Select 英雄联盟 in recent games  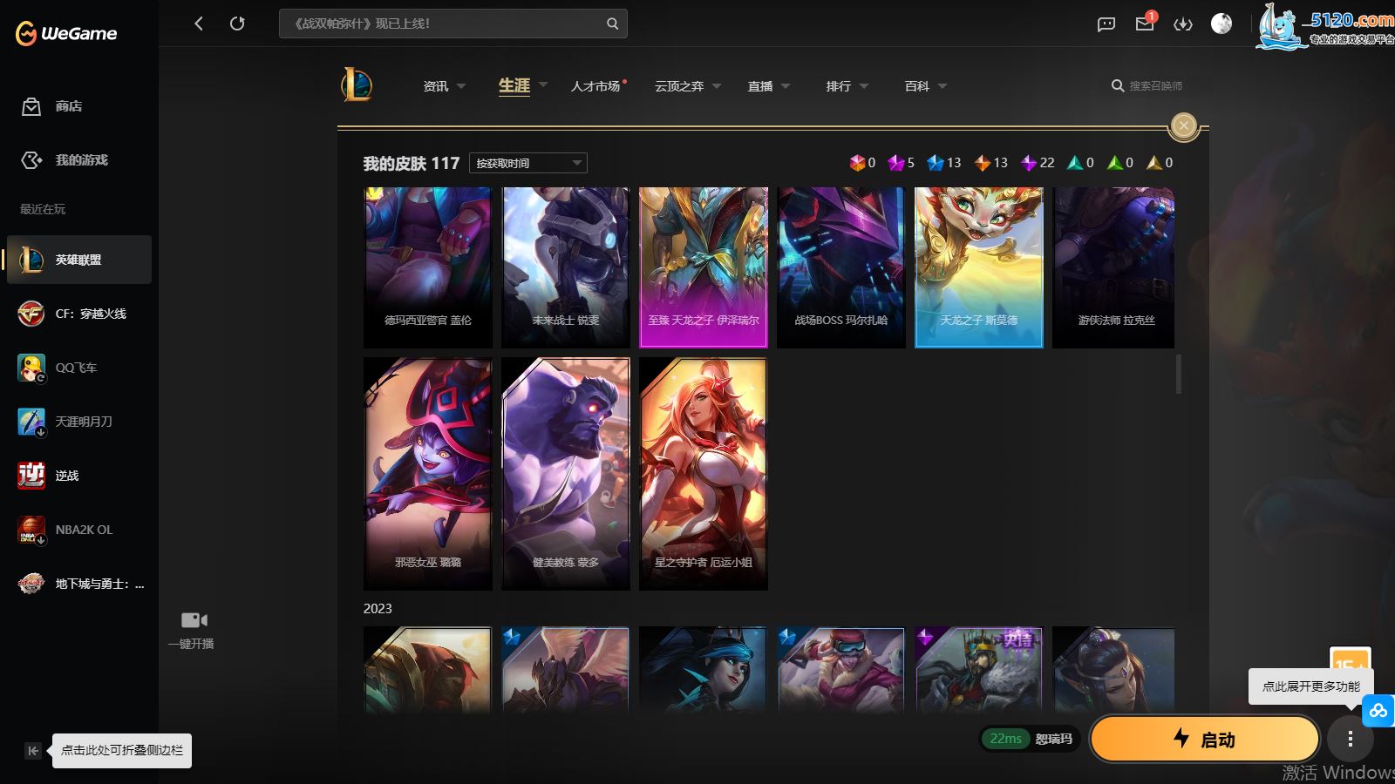tap(79, 260)
